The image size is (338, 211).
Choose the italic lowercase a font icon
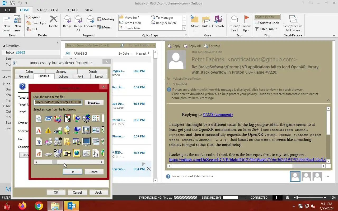(39, 153)
